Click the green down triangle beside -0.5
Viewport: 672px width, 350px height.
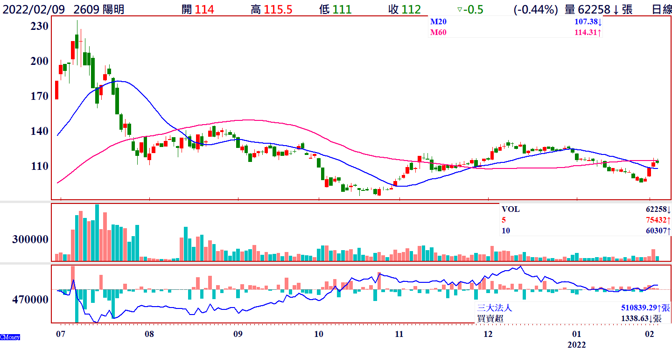pyautogui.click(x=459, y=9)
